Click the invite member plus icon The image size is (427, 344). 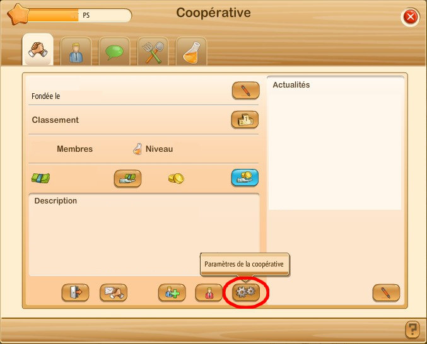[x=172, y=292]
